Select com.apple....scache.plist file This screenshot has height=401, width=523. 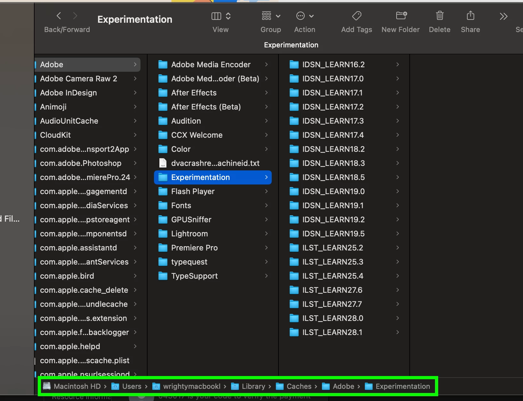[87, 361]
